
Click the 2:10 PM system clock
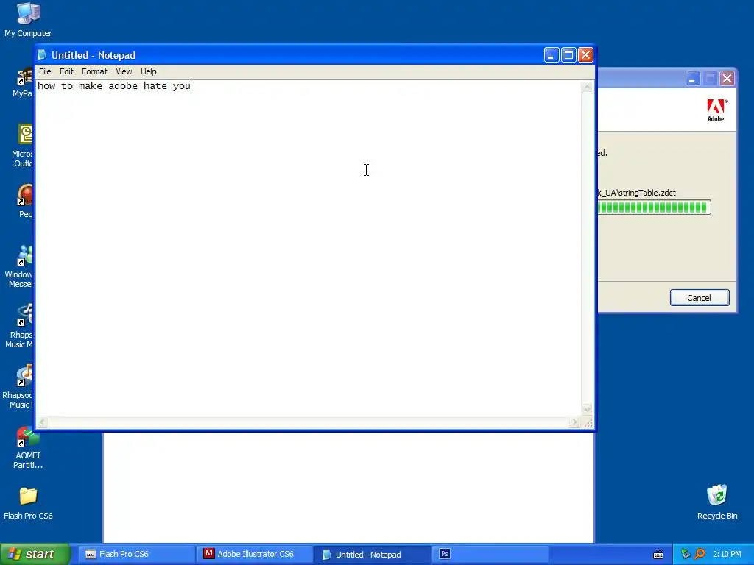click(727, 555)
